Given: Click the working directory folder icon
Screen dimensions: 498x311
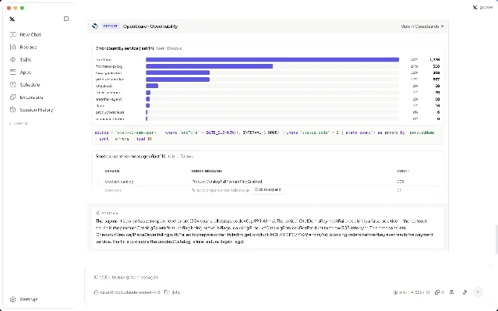Looking at the screenshot, I should point(167,292).
